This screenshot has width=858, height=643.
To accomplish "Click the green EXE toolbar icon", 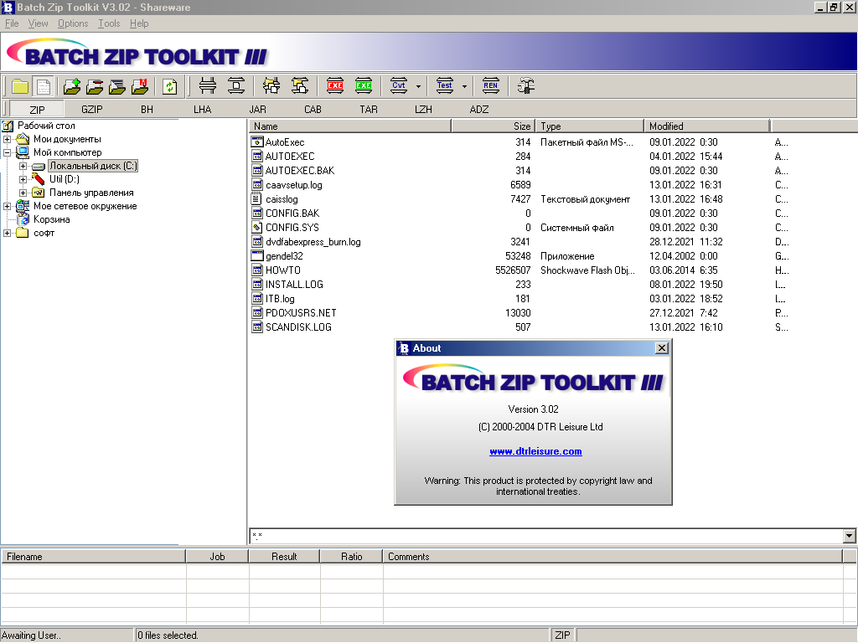I will click(x=364, y=85).
